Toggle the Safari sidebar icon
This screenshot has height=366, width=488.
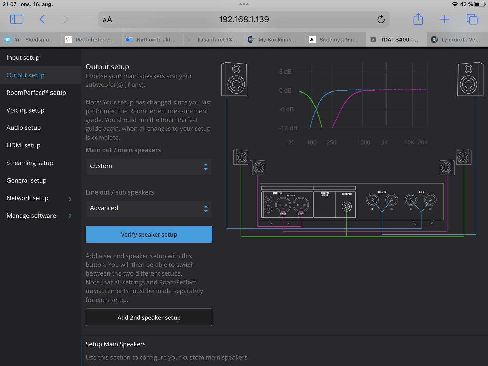click(x=16, y=19)
